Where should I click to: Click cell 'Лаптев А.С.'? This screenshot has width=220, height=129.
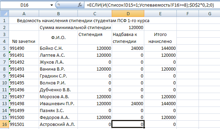click(x=58, y=55)
